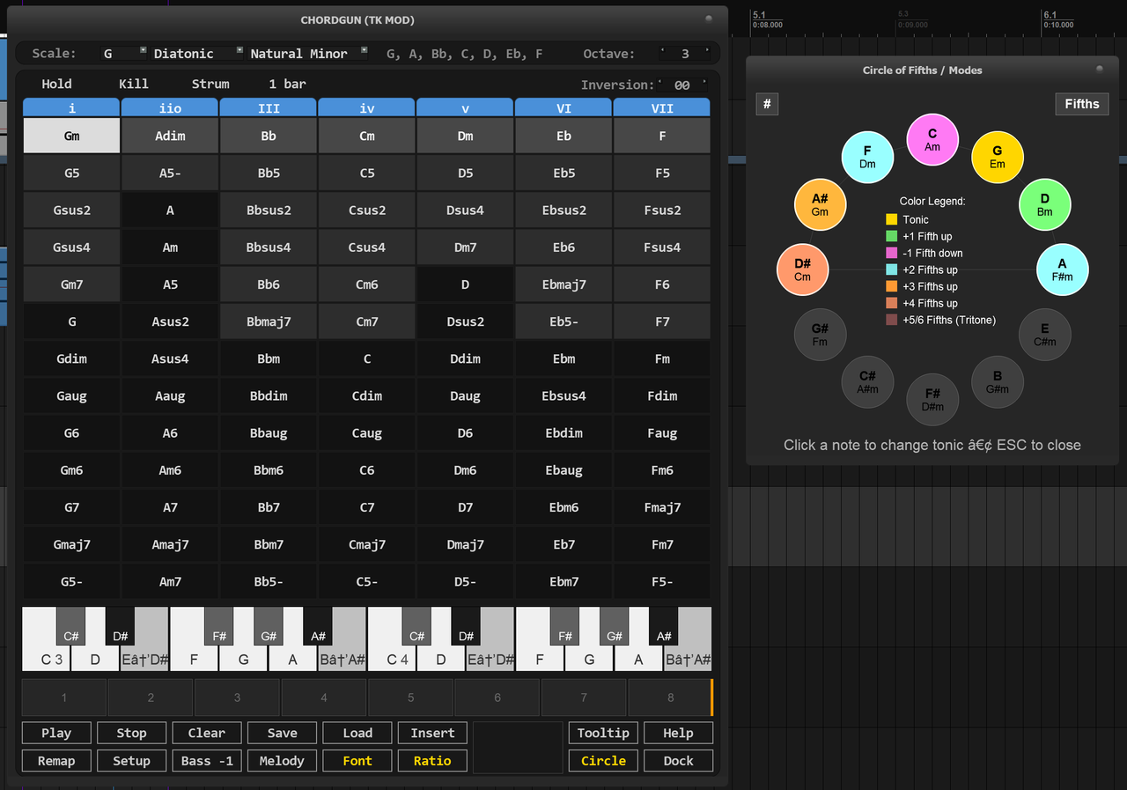Click the A/F#m circle node
The height and width of the screenshot is (790, 1127).
(1062, 269)
